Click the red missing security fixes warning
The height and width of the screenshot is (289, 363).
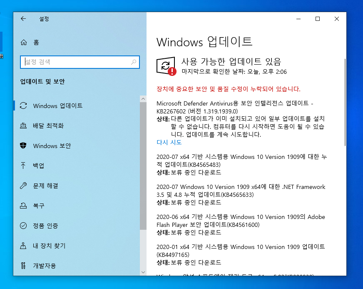coord(229,89)
